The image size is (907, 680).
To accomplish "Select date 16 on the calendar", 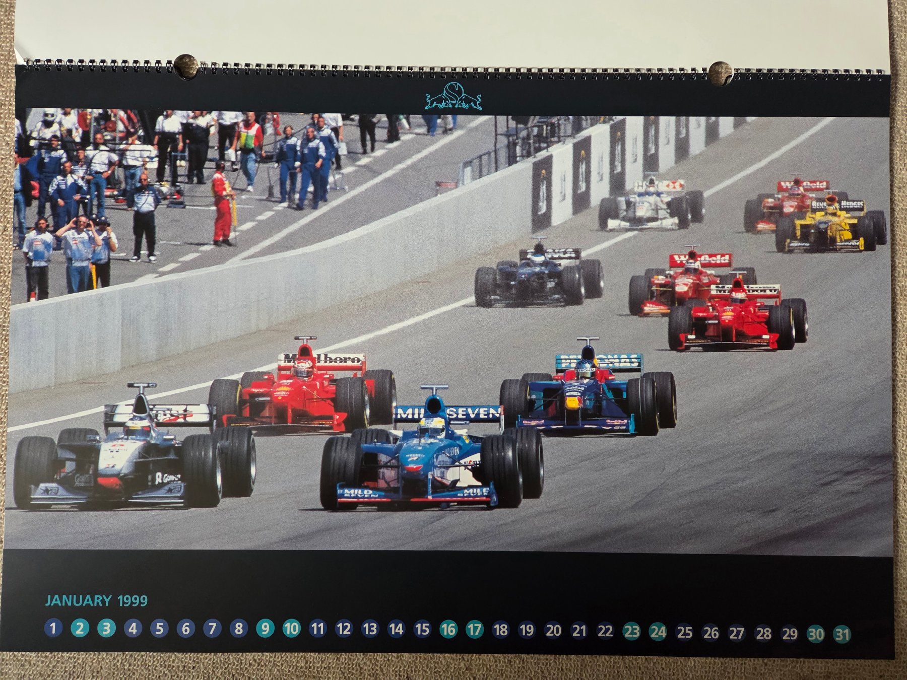I will coord(448,629).
